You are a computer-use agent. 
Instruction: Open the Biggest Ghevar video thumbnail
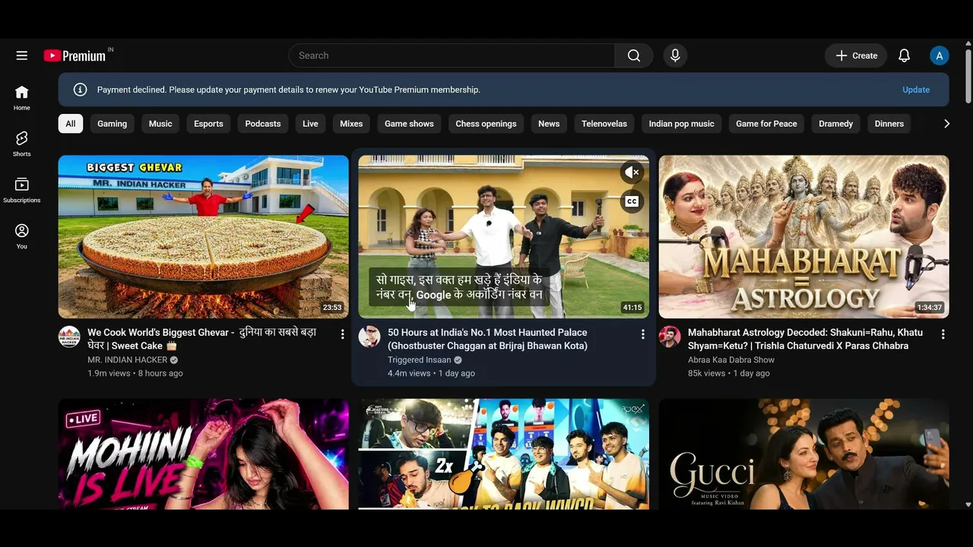(x=204, y=237)
